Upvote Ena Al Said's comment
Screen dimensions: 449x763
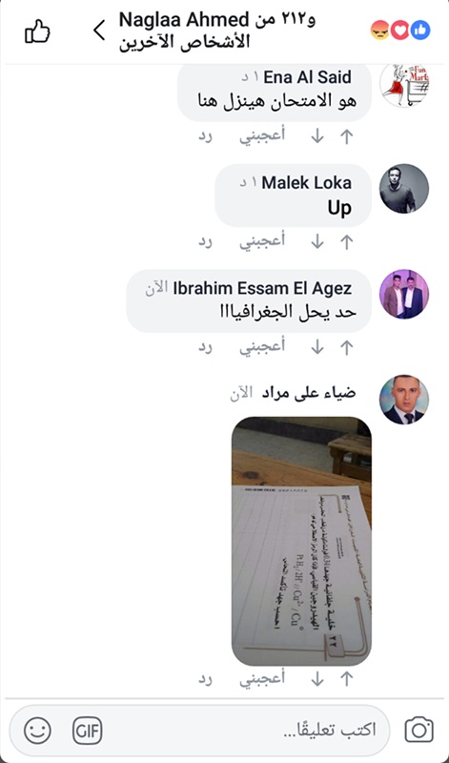tap(346, 136)
